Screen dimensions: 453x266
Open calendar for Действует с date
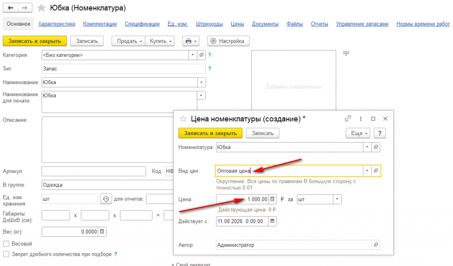(x=273, y=221)
